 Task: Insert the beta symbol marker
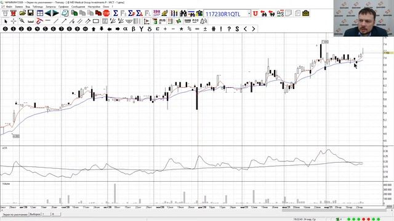click(134, 29)
